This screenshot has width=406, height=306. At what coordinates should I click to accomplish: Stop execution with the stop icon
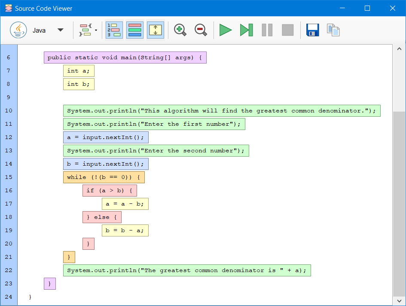point(287,30)
